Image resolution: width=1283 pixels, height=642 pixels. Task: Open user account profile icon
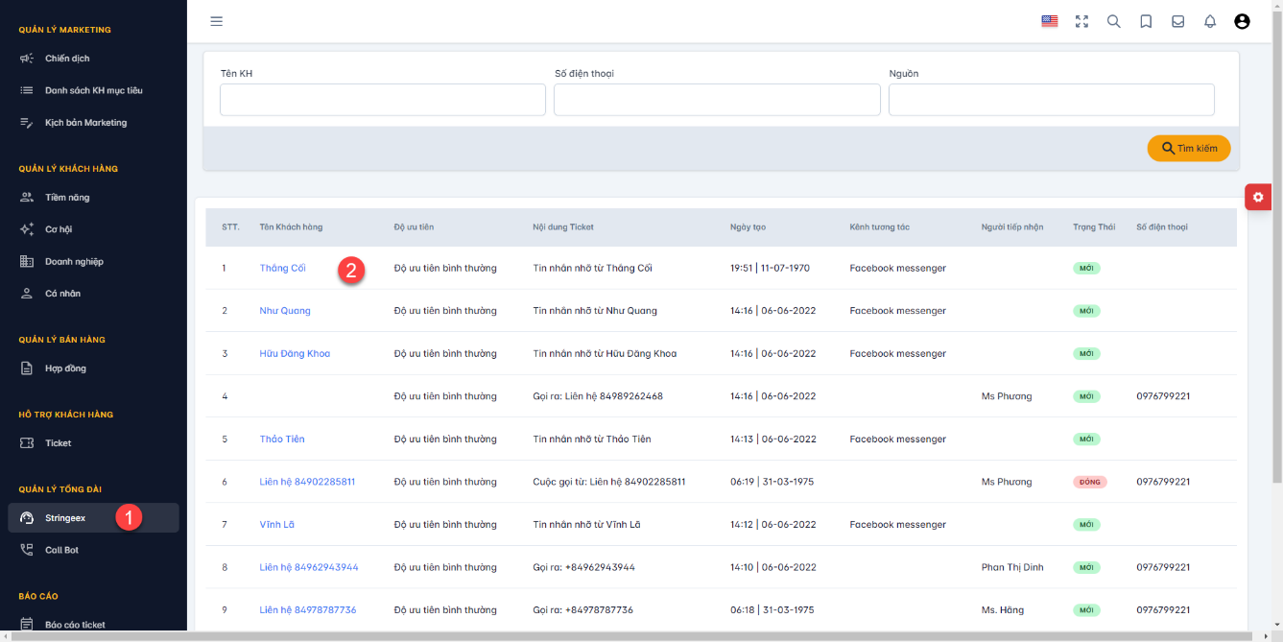click(1242, 21)
